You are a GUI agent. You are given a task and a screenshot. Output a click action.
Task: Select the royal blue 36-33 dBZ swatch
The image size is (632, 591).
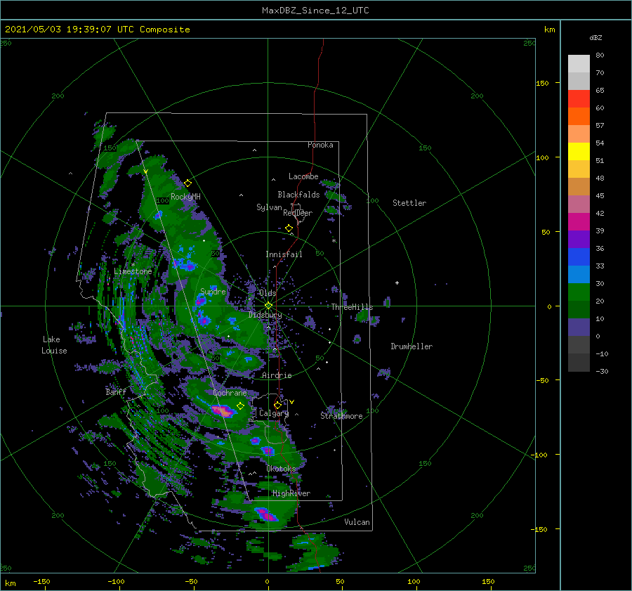[579, 257]
